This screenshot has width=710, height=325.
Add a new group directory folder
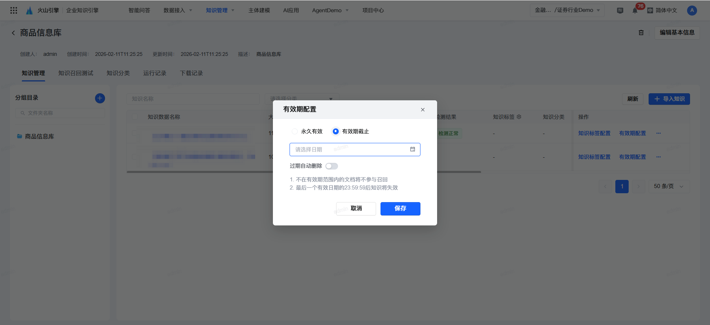point(100,98)
